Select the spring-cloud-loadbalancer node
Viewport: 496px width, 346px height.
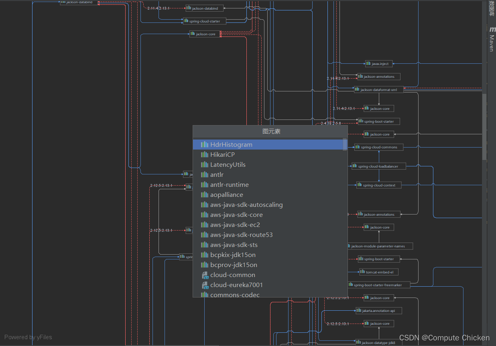click(379, 166)
